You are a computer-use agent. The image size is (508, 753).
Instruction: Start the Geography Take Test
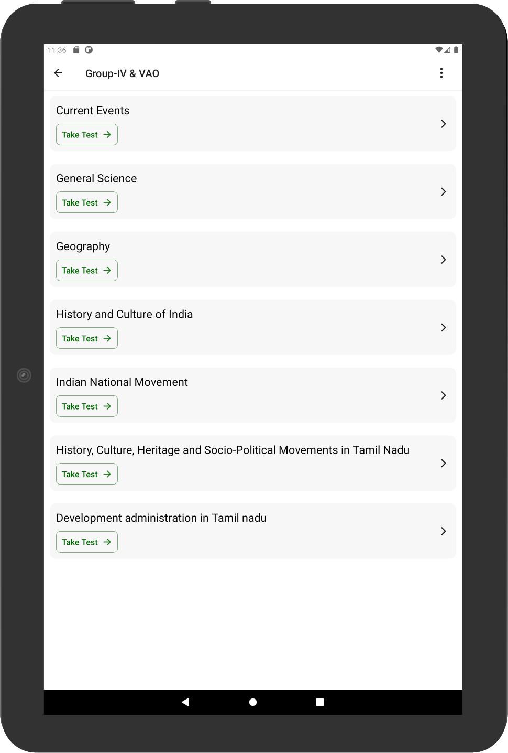point(87,271)
